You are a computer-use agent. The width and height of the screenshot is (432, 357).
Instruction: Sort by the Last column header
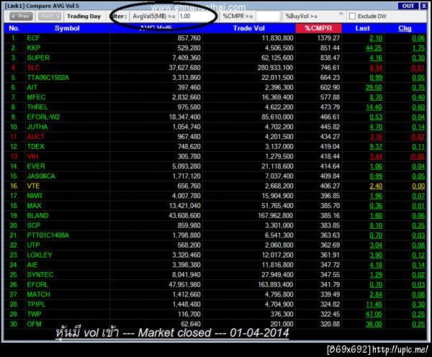pyautogui.click(x=363, y=28)
